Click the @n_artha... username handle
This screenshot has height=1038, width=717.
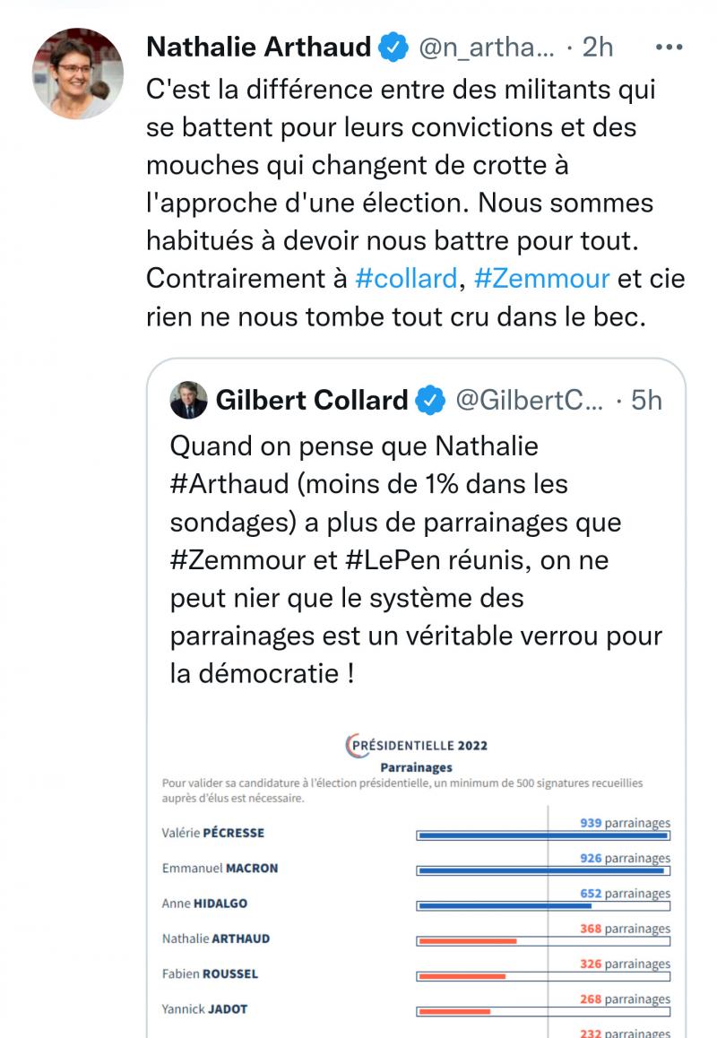click(x=490, y=48)
